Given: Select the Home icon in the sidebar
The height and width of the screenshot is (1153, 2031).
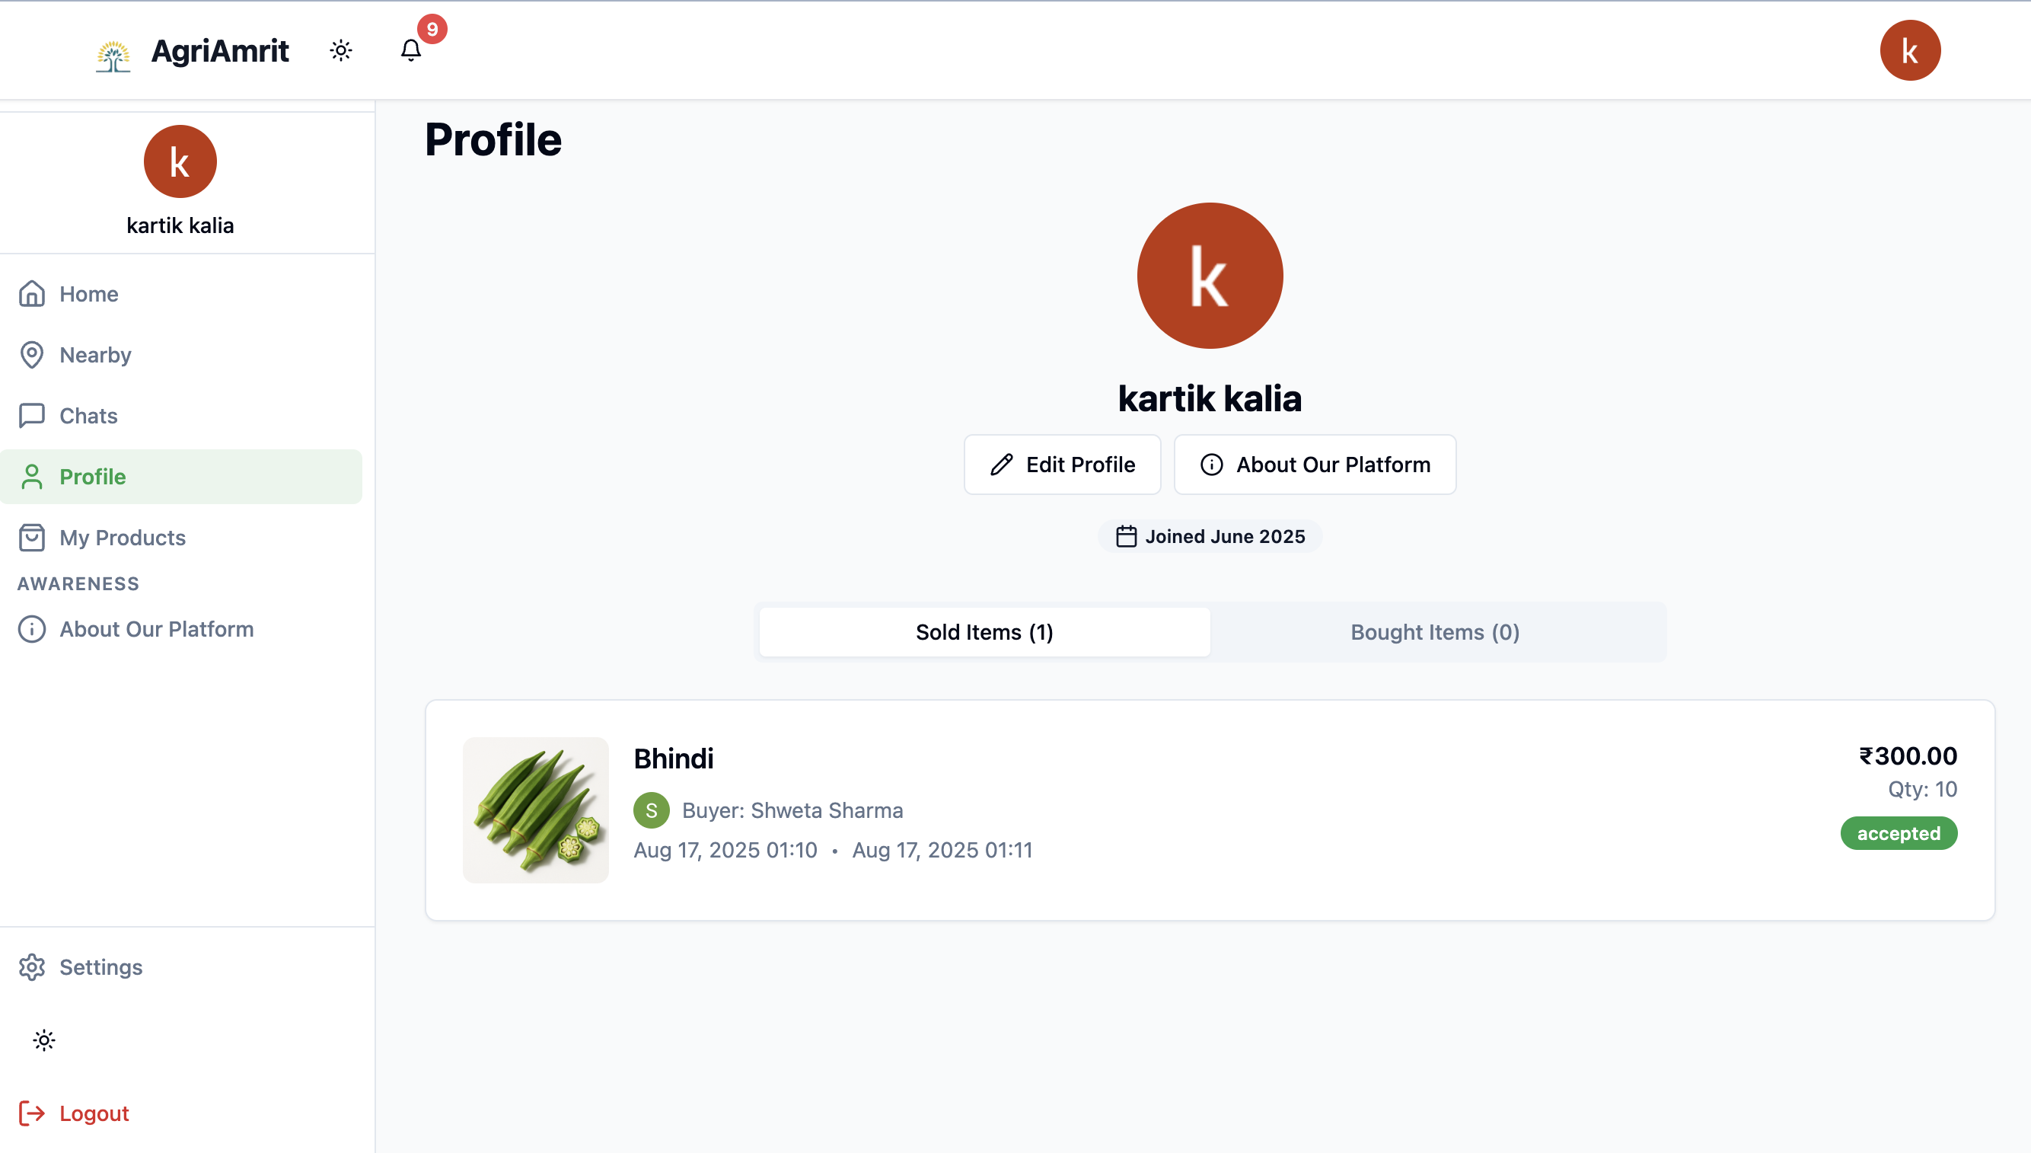Looking at the screenshot, I should pos(32,294).
